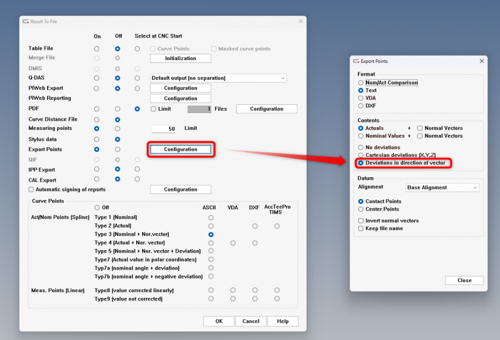This screenshot has height=340, width=500.
Task: Turn Stylus data on
Action: pyautogui.click(x=97, y=139)
